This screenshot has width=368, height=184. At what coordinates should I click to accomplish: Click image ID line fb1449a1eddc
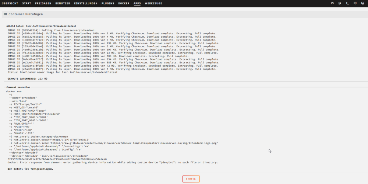pos(113,53)
